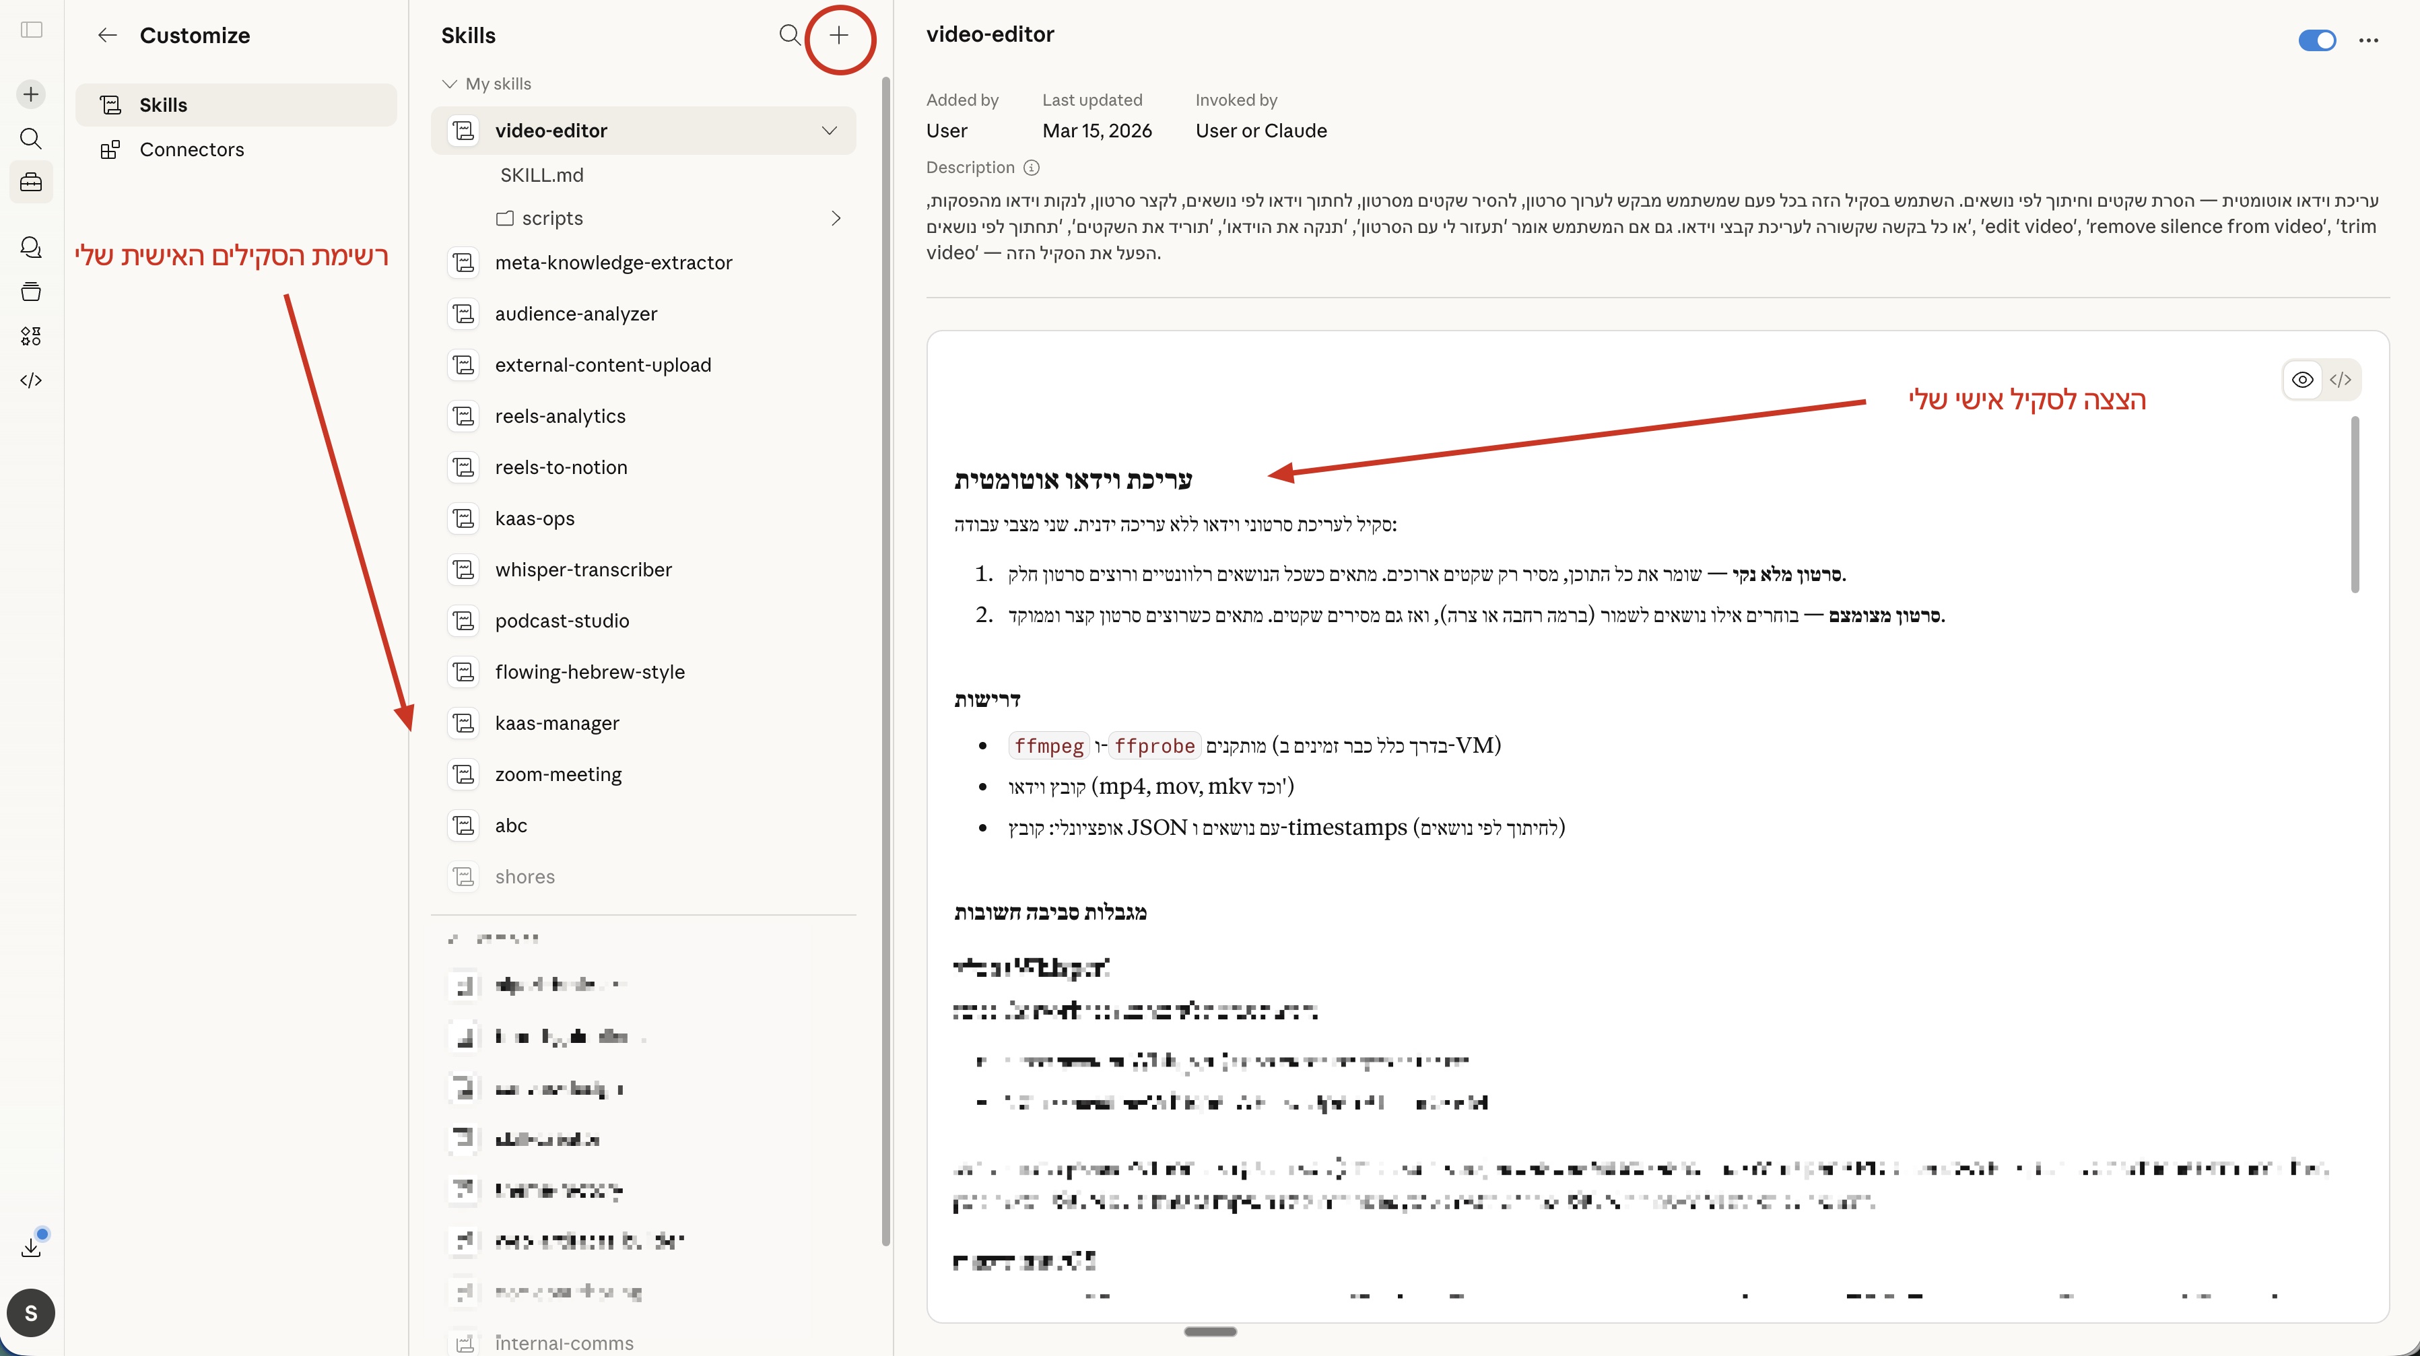The height and width of the screenshot is (1356, 2420).
Task: Switch to raw source code view
Action: click(2340, 380)
